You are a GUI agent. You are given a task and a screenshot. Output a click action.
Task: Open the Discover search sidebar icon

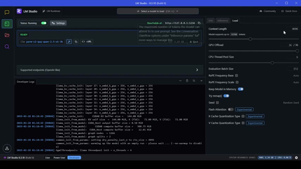(7, 46)
